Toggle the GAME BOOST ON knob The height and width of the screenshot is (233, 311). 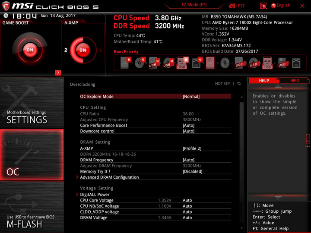30,50
